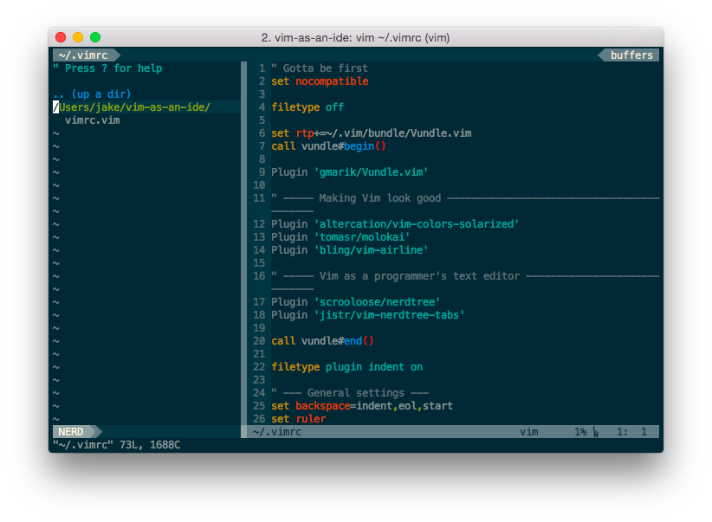Click the 'set nocompatible' line
712x522 pixels.
click(320, 81)
